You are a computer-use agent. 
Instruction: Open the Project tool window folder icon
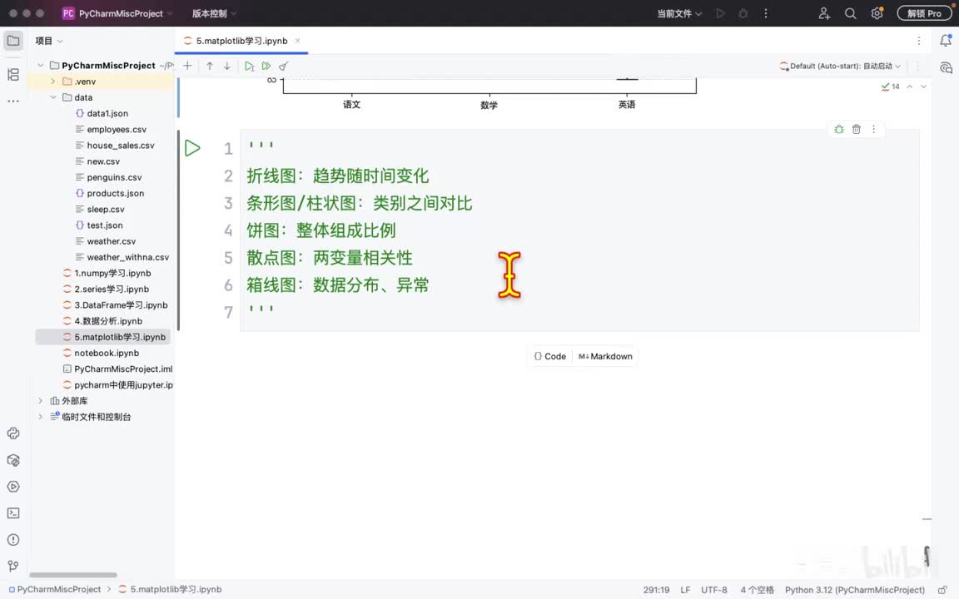pos(13,41)
